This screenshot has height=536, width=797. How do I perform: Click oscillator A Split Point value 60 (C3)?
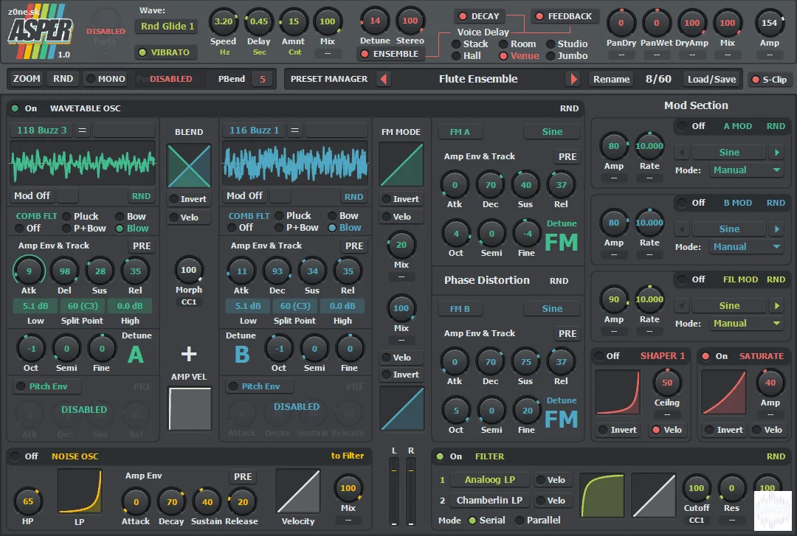pos(83,307)
